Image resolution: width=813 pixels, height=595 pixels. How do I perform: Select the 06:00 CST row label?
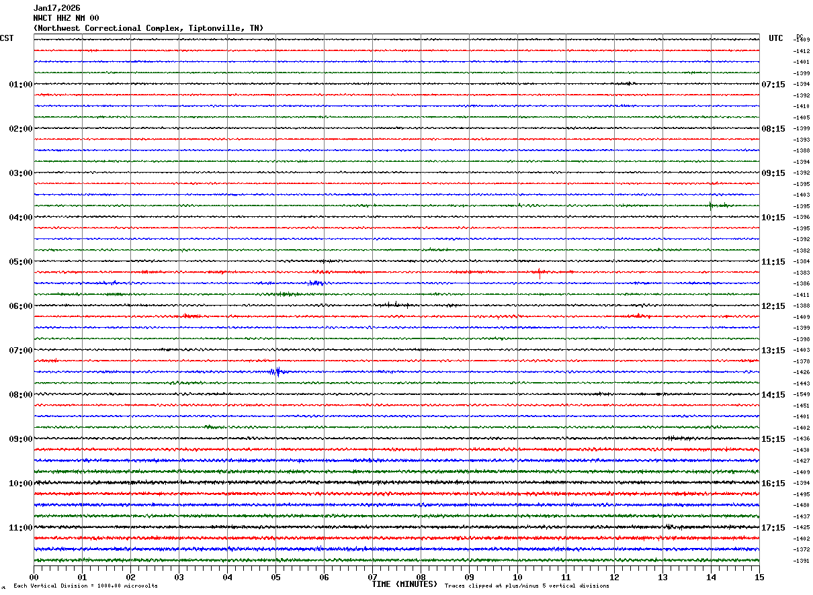point(20,306)
